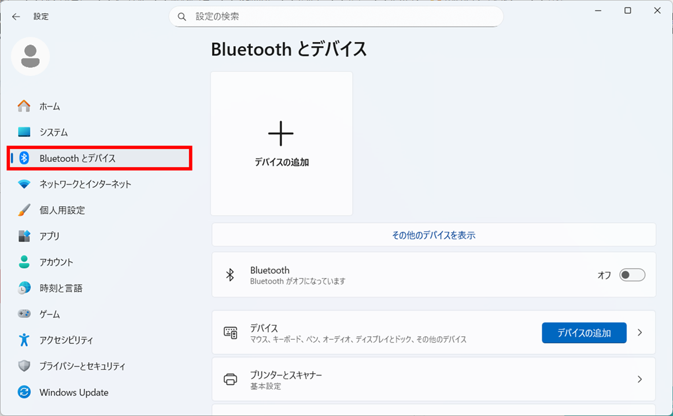Viewport: 673px width, 416px height.
Task: Click the 時刻と言語 globe clock icon
Action: 24,288
